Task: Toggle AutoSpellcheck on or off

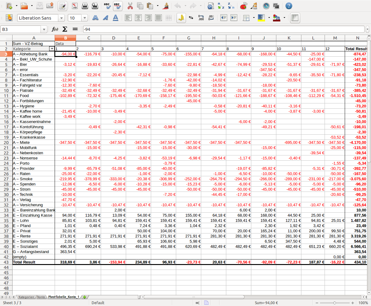Action: [117, 6]
